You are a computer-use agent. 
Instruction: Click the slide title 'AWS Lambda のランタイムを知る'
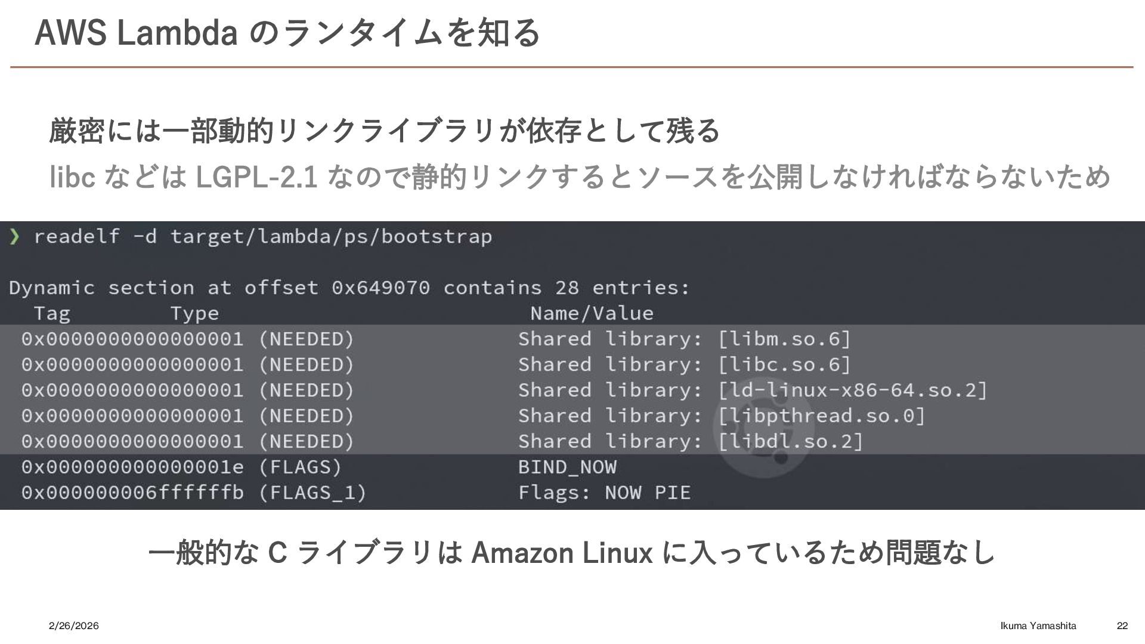[x=287, y=33]
